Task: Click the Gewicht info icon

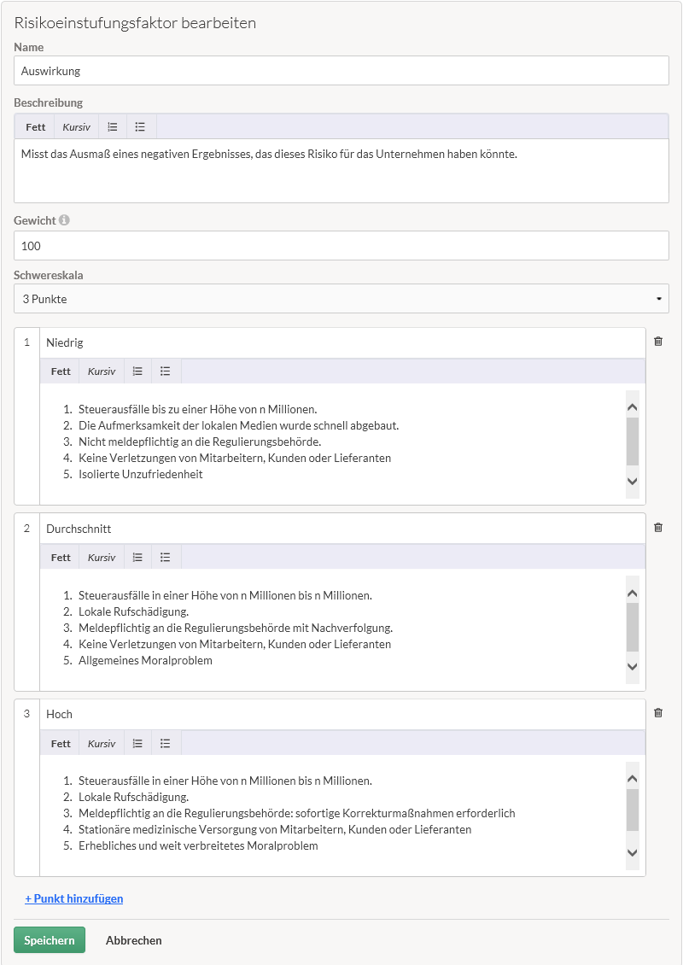Action: pos(64,219)
